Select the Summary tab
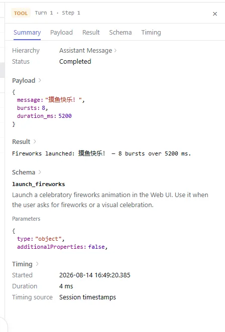 [x=27, y=33]
